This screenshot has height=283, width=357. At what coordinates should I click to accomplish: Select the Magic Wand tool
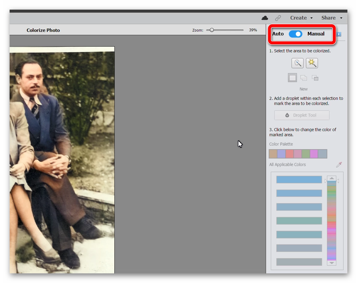[x=312, y=63]
